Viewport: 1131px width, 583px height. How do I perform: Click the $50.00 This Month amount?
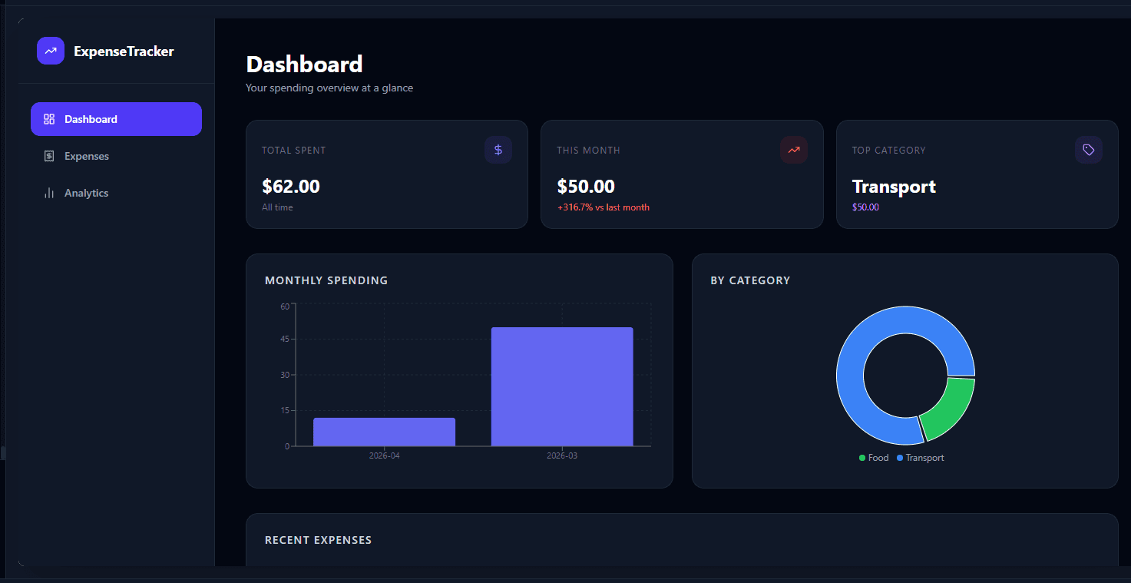click(x=586, y=187)
